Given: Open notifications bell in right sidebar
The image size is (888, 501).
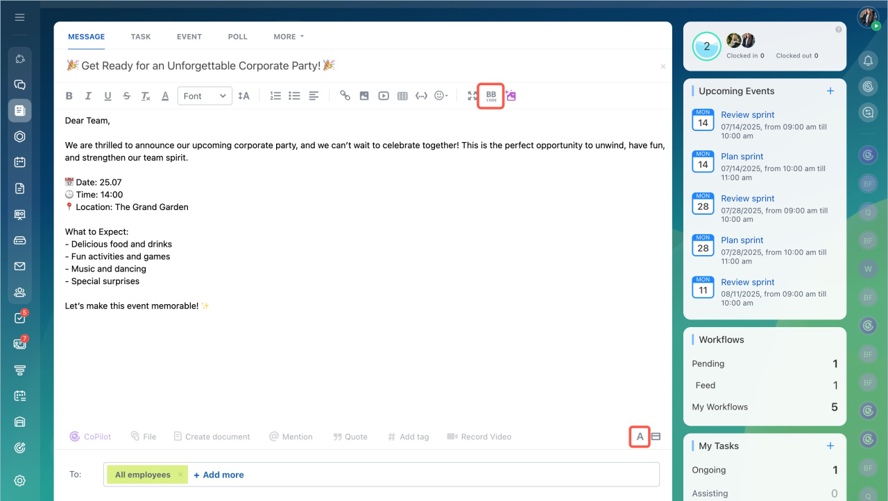Looking at the screenshot, I should coord(868,61).
